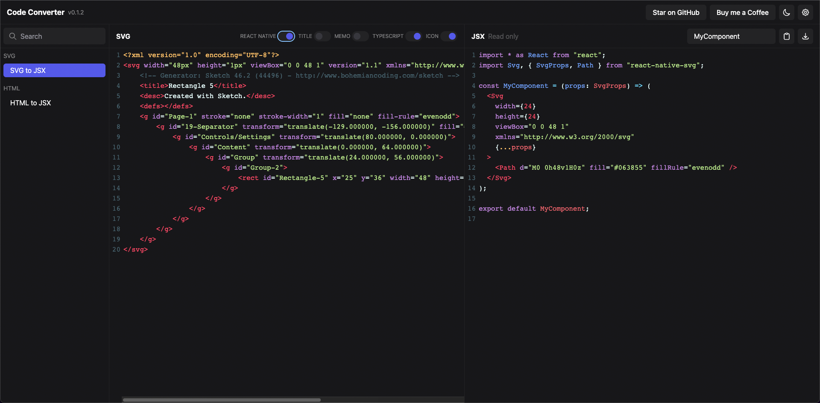Viewport: 820px width, 403px height.
Task: Disable the REACT NATIVE toggle
Action: [x=287, y=36]
